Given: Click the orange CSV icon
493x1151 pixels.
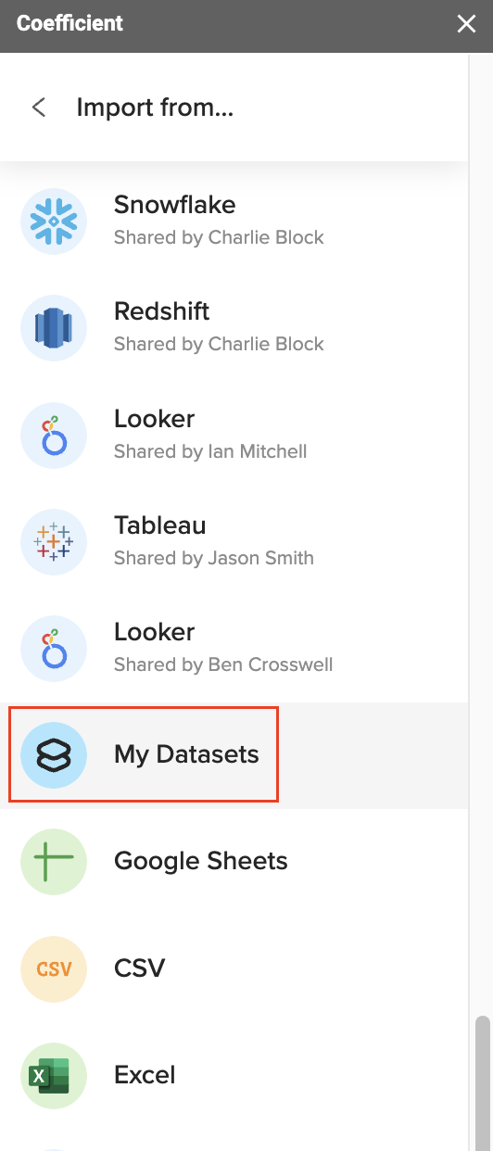Looking at the screenshot, I should 54,969.
